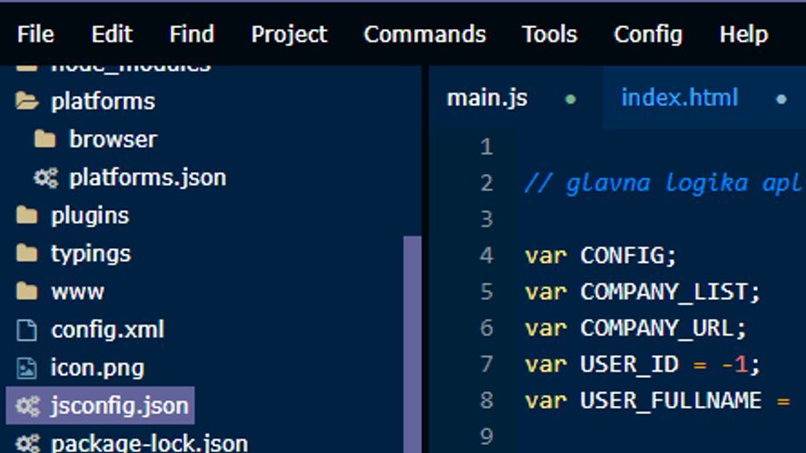Collapse the platforms folder
806x453 pixels.
(103, 101)
